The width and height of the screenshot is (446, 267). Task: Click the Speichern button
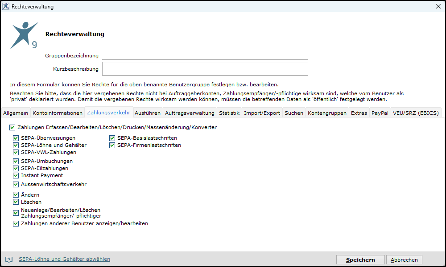(360, 260)
